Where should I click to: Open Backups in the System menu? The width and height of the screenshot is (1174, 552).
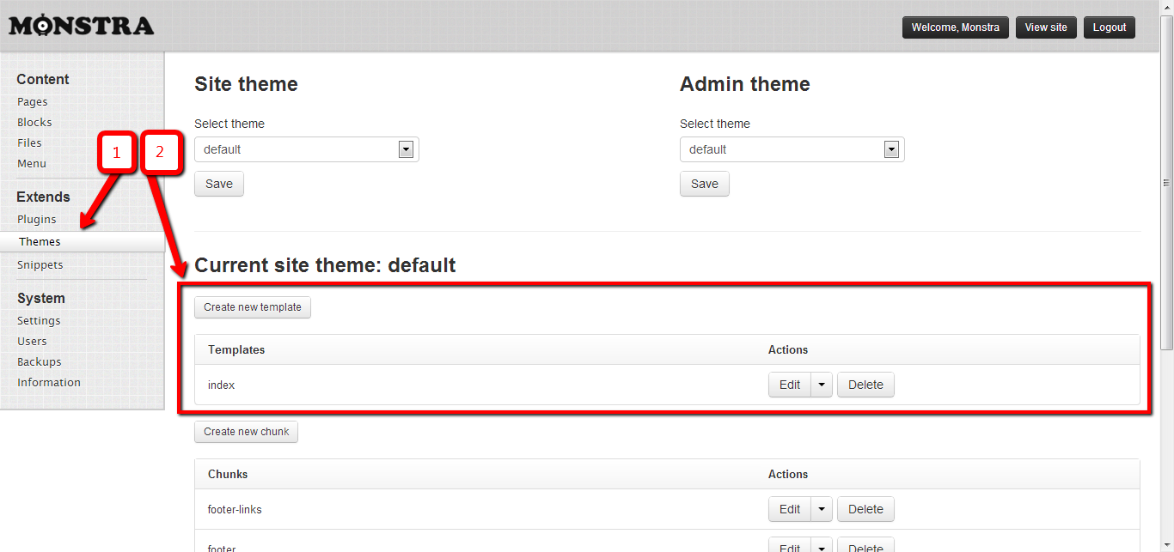click(40, 362)
